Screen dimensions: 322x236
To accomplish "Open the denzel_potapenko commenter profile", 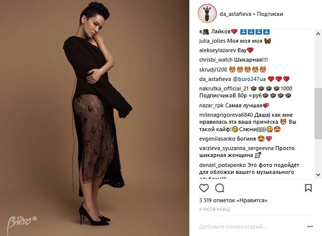I will coord(223,165).
